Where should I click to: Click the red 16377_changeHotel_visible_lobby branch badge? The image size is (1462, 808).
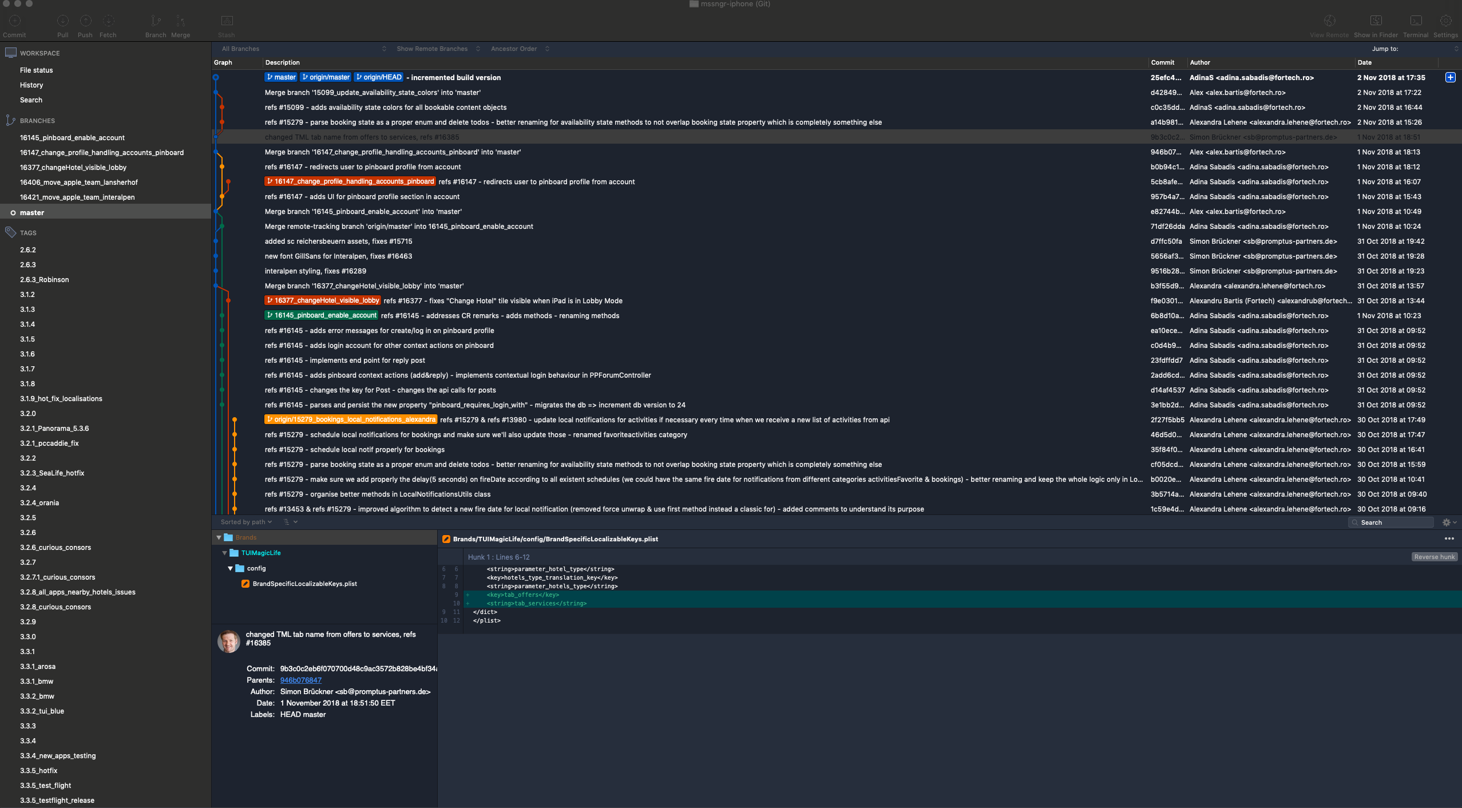[323, 300]
